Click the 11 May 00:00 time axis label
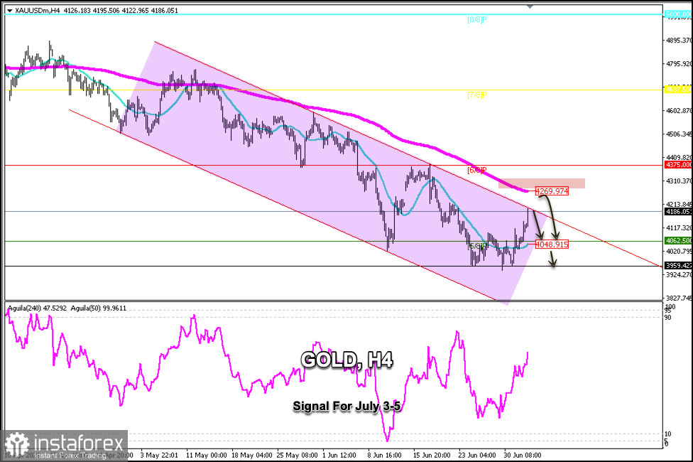This screenshot has width=693, height=462. [x=207, y=455]
